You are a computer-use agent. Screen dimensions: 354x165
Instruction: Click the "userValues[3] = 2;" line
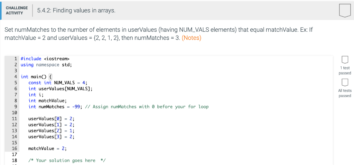tap(51, 137)
